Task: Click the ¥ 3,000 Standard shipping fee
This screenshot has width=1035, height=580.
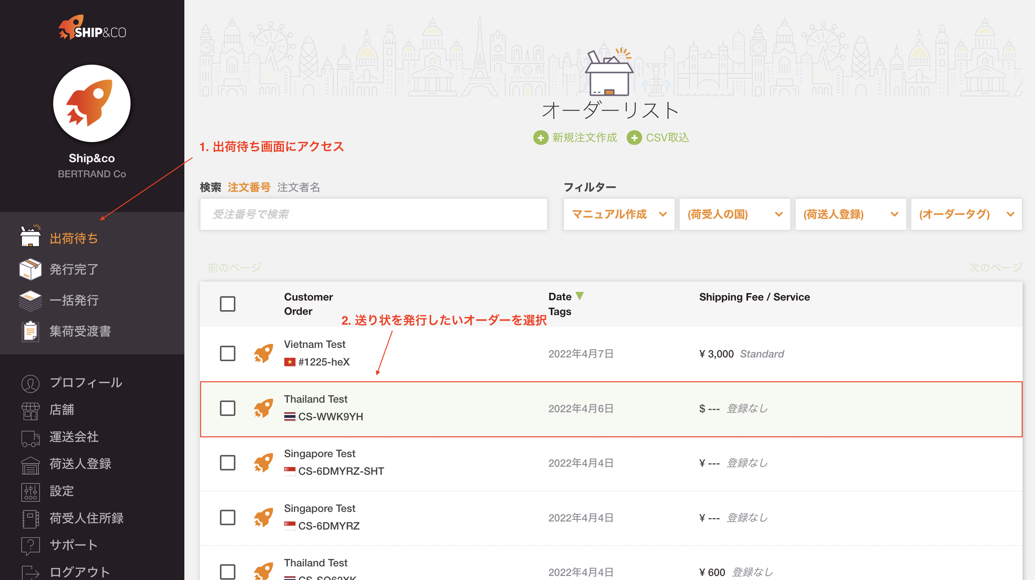Action: [741, 354]
